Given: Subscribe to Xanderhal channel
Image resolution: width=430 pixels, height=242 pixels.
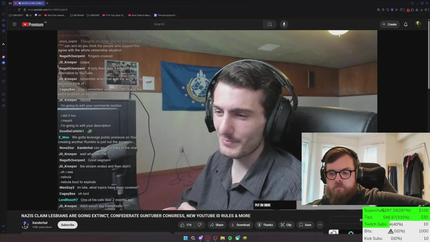Looking at the screenshot, I should [68, 225].
